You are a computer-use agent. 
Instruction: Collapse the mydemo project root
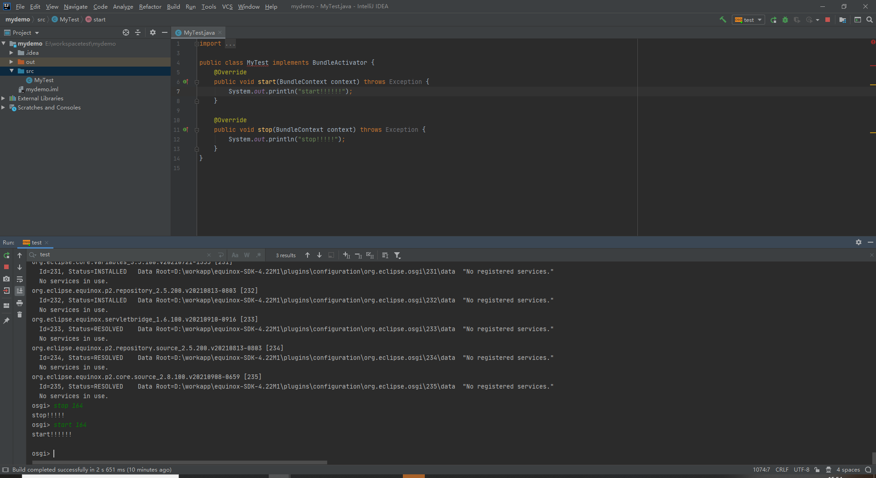(4, 43)
